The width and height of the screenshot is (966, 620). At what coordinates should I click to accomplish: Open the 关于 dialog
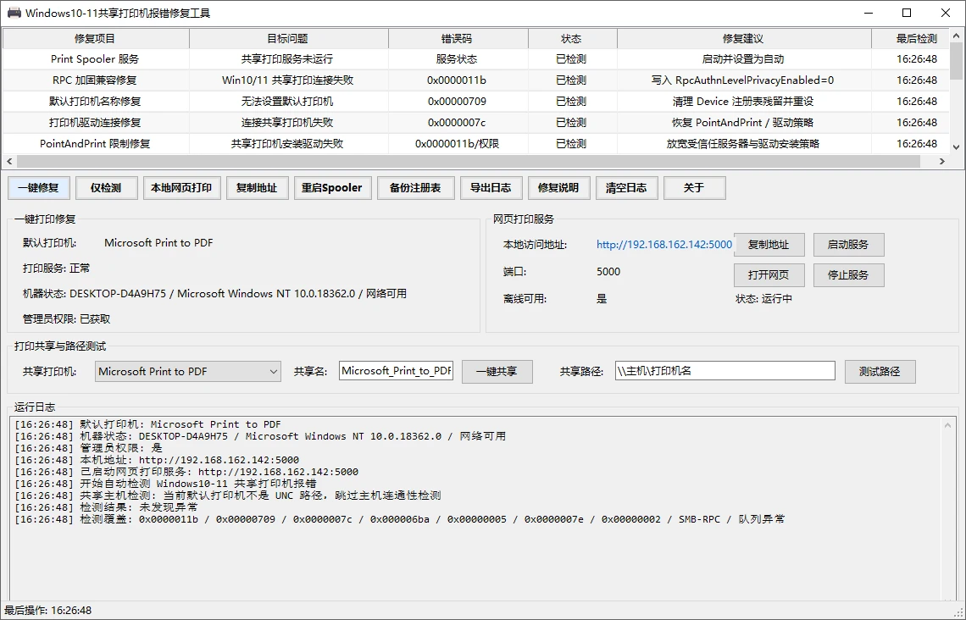(x=694, y=188)
